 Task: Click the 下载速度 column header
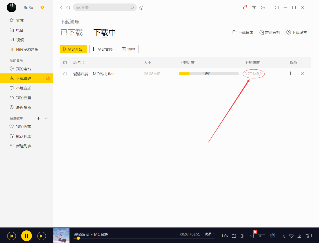[252, 63]
